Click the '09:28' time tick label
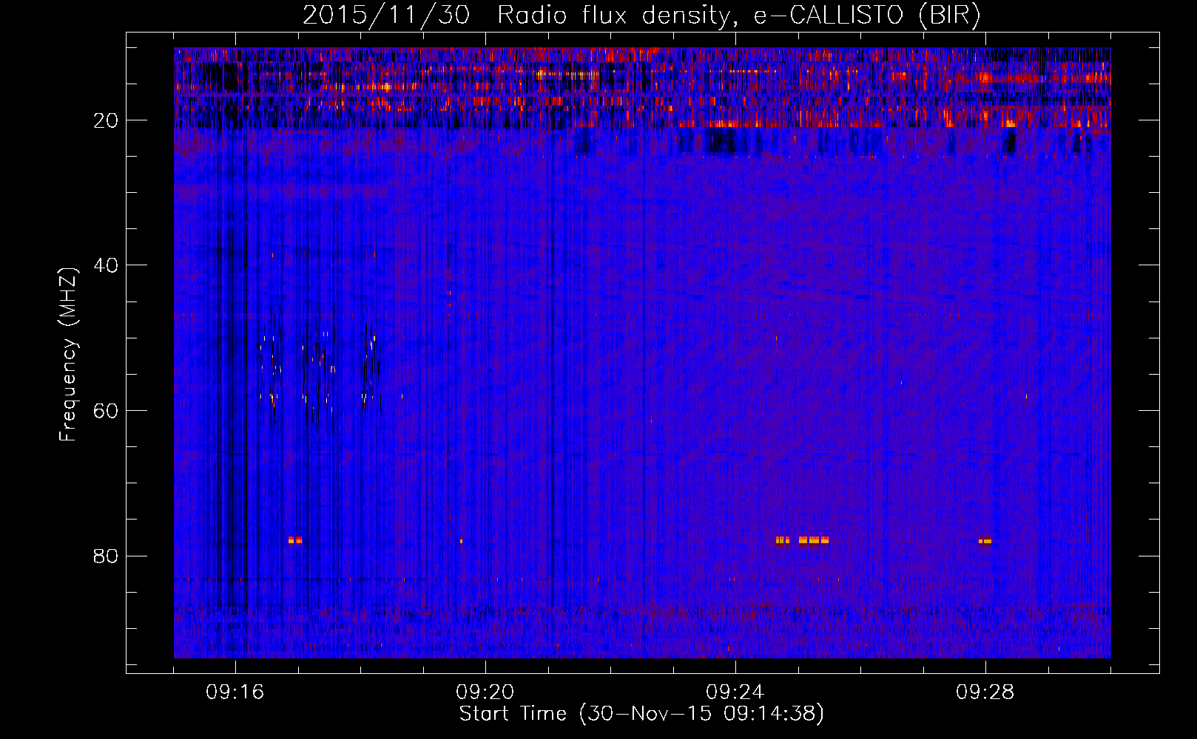The height and width of the screenshot is (739, 1197). (985, 692)
